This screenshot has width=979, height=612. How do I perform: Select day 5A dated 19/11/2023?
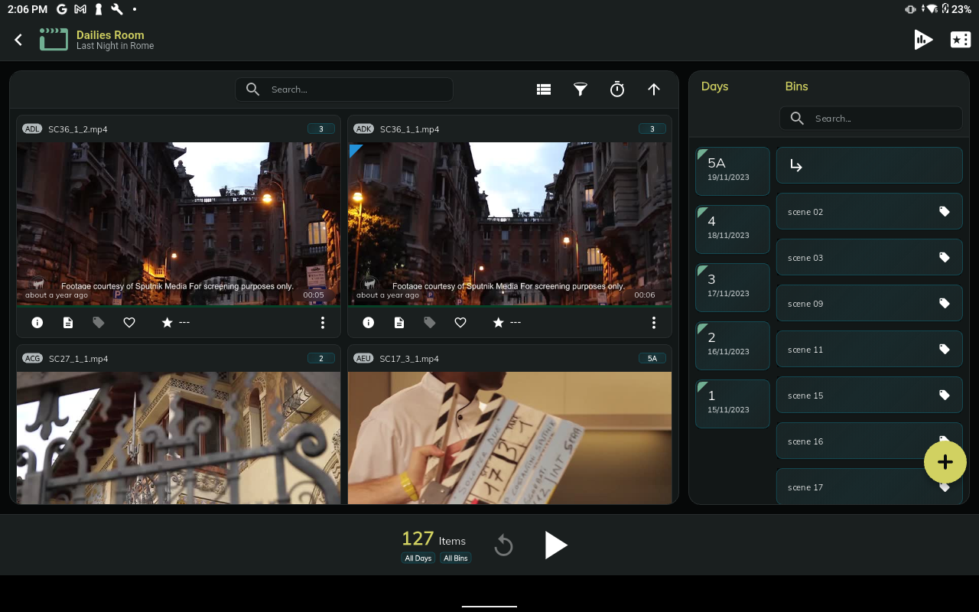732,170
